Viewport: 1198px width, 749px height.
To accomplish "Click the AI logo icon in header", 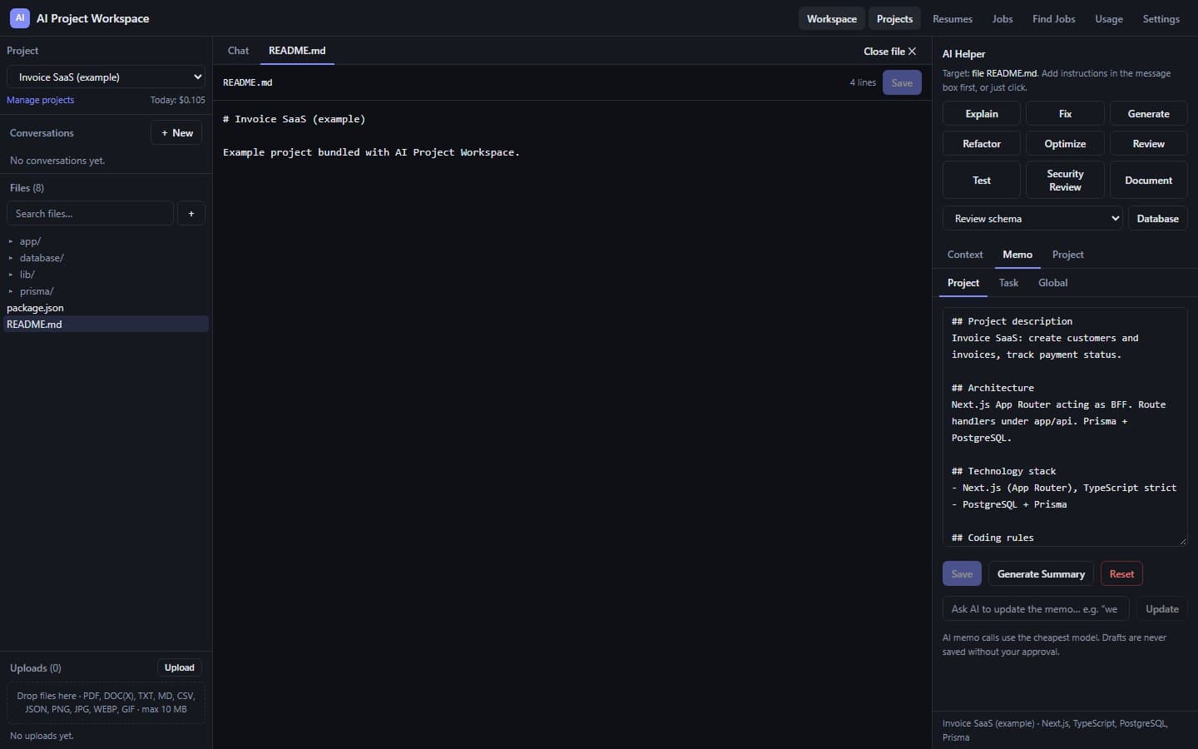I will (20, 18).
